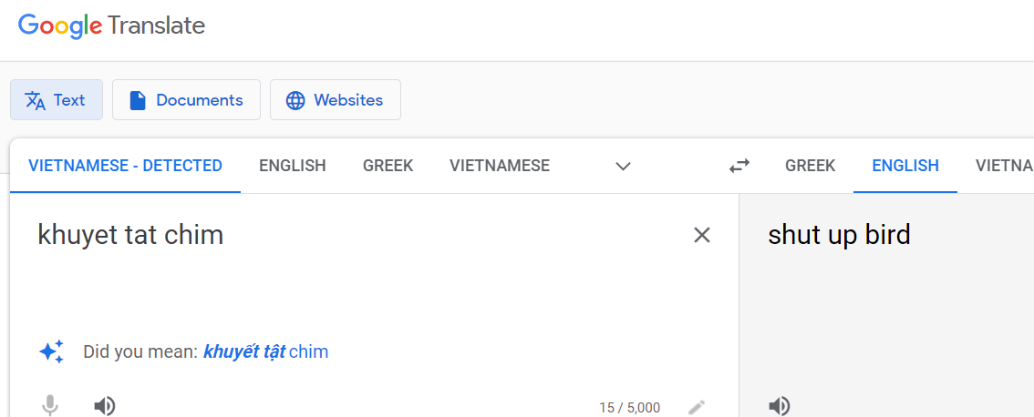This screenshot has width=1034, height=417.
Task: Listen to source text speaker icon
Action: click(105, 405)
